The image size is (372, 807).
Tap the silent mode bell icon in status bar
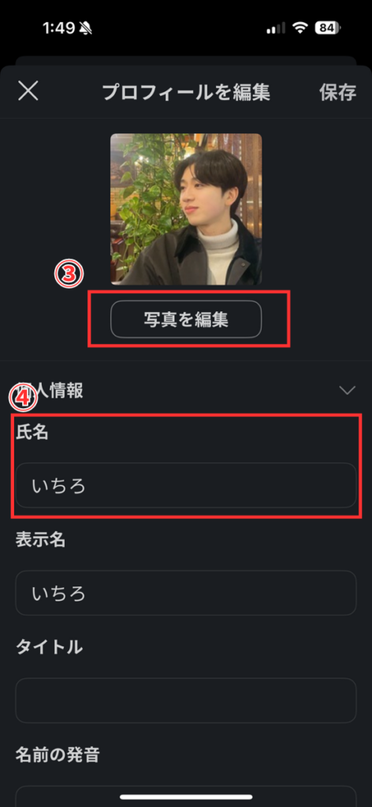point(86,28)
